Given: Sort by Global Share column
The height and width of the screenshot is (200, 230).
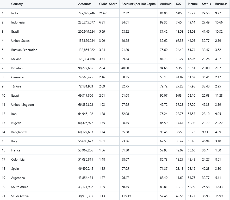Looking at the screenshot, I should pos(107,4).
